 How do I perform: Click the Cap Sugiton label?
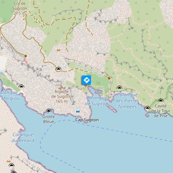point(87,120)
